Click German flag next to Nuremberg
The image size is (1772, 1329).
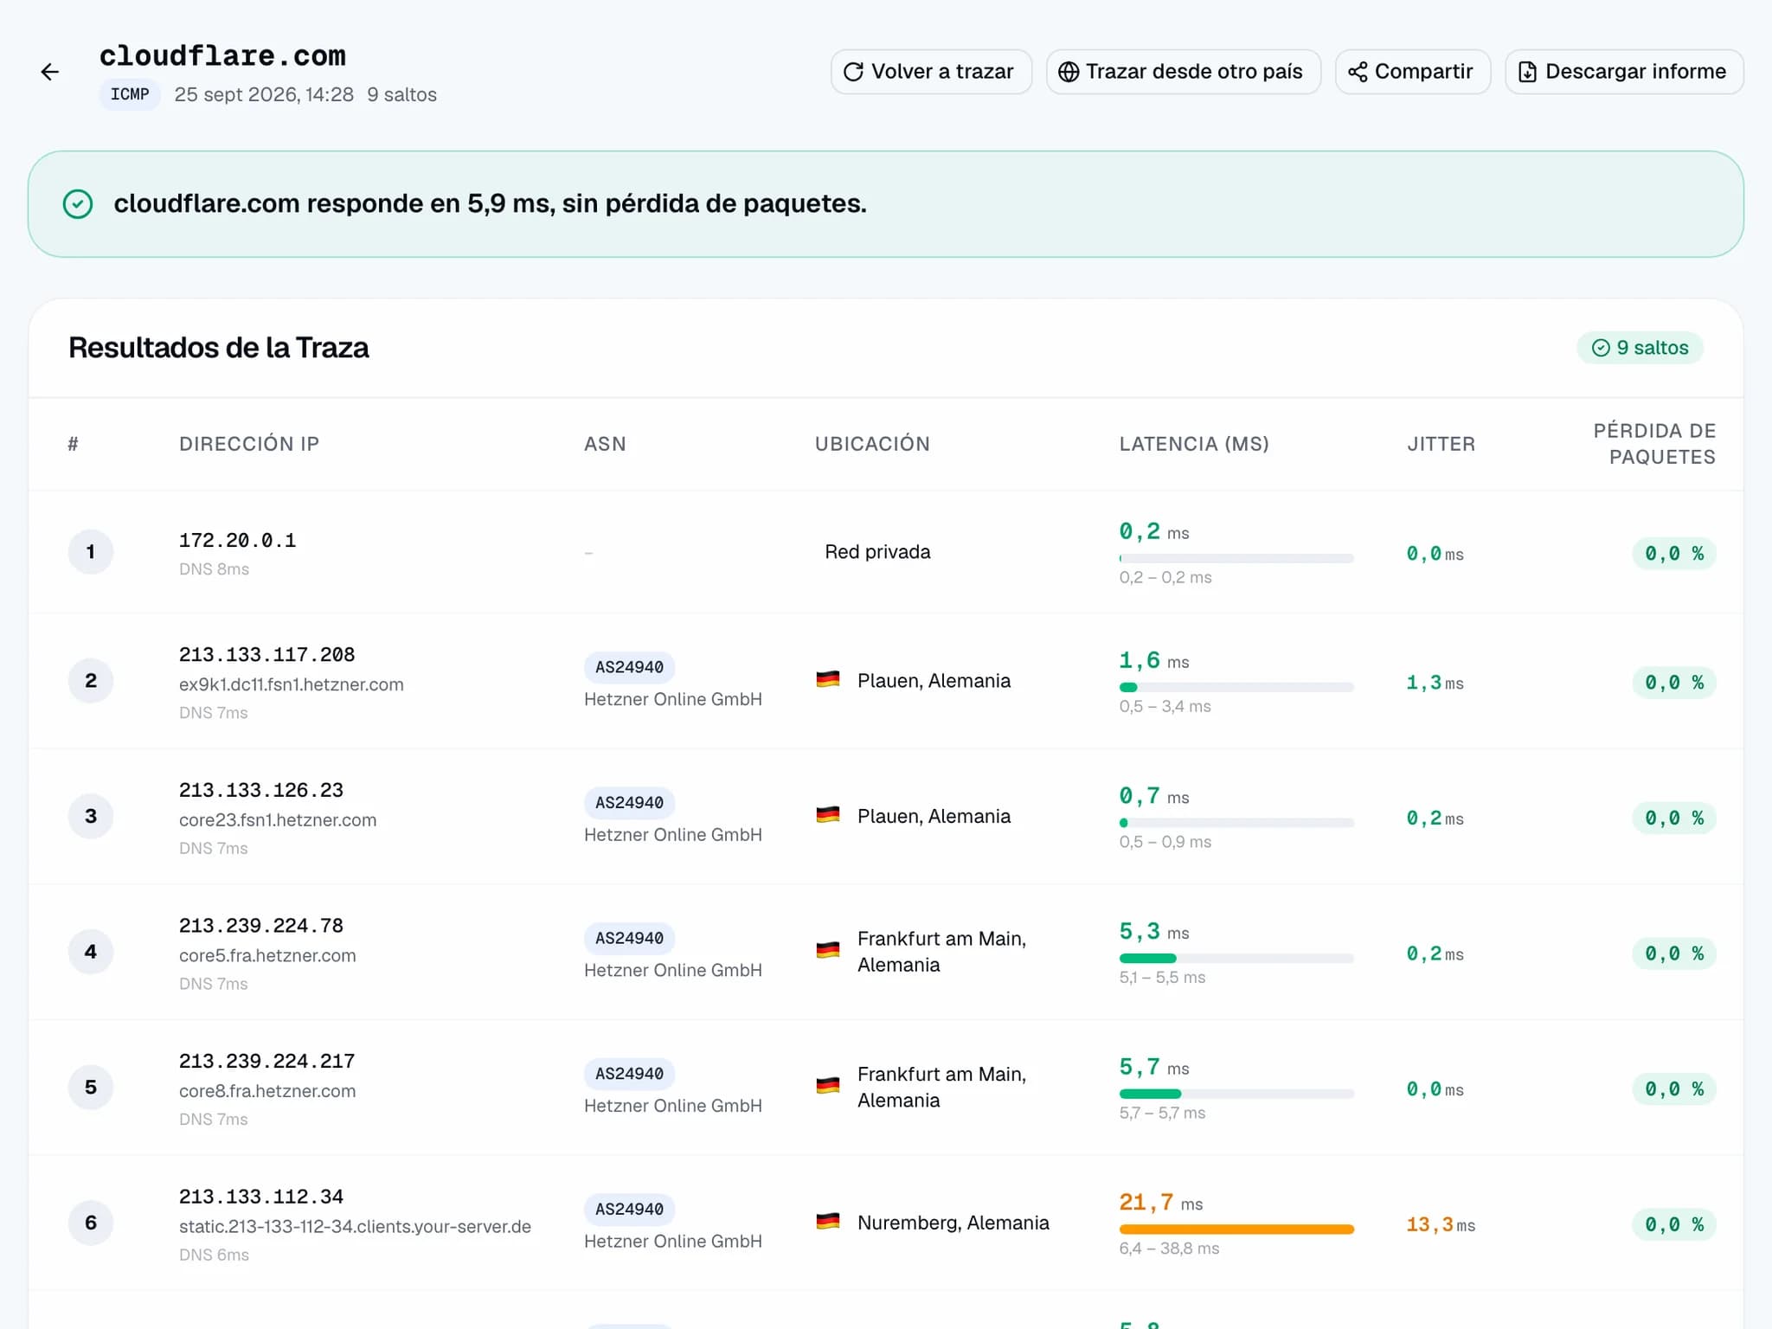(828, 1222)
